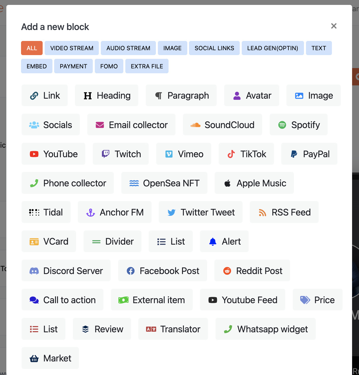Close the Add a new block dialog
This screenshot has width=359, height=375.
click(x=334, y=26)
